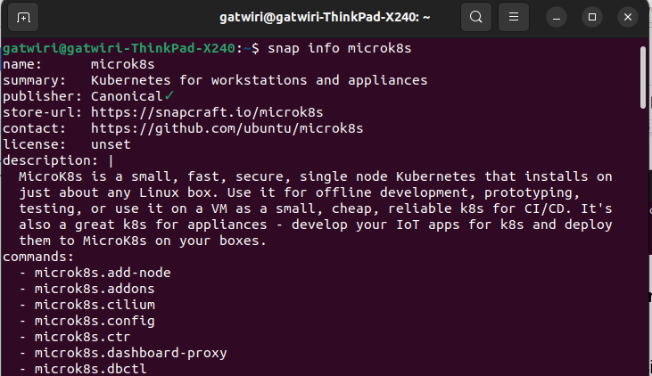The width and height of the screenshot is (652, 376).
Task: Click the window title gatwiri@gatwiri-ThinkPad-X240
Action: coord(325,17)
